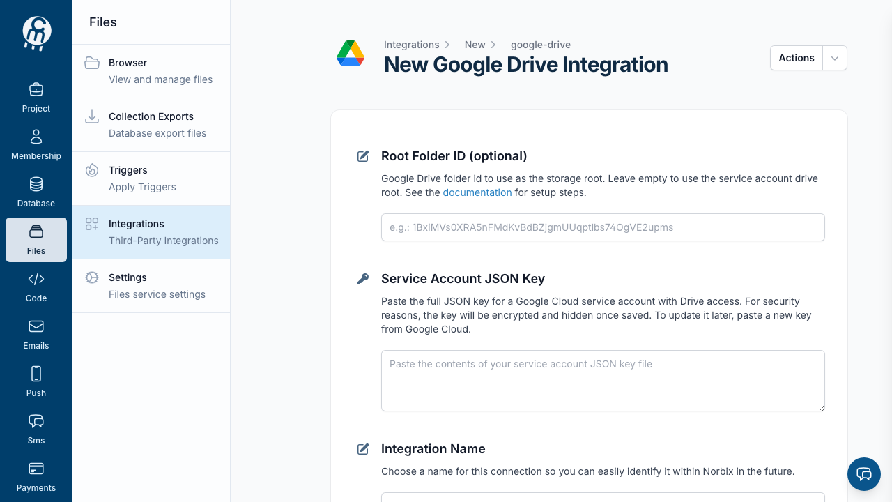This screenshot has height=502, width=892.
Task: Open the support chat bubble icon
Action: point(864,474)
